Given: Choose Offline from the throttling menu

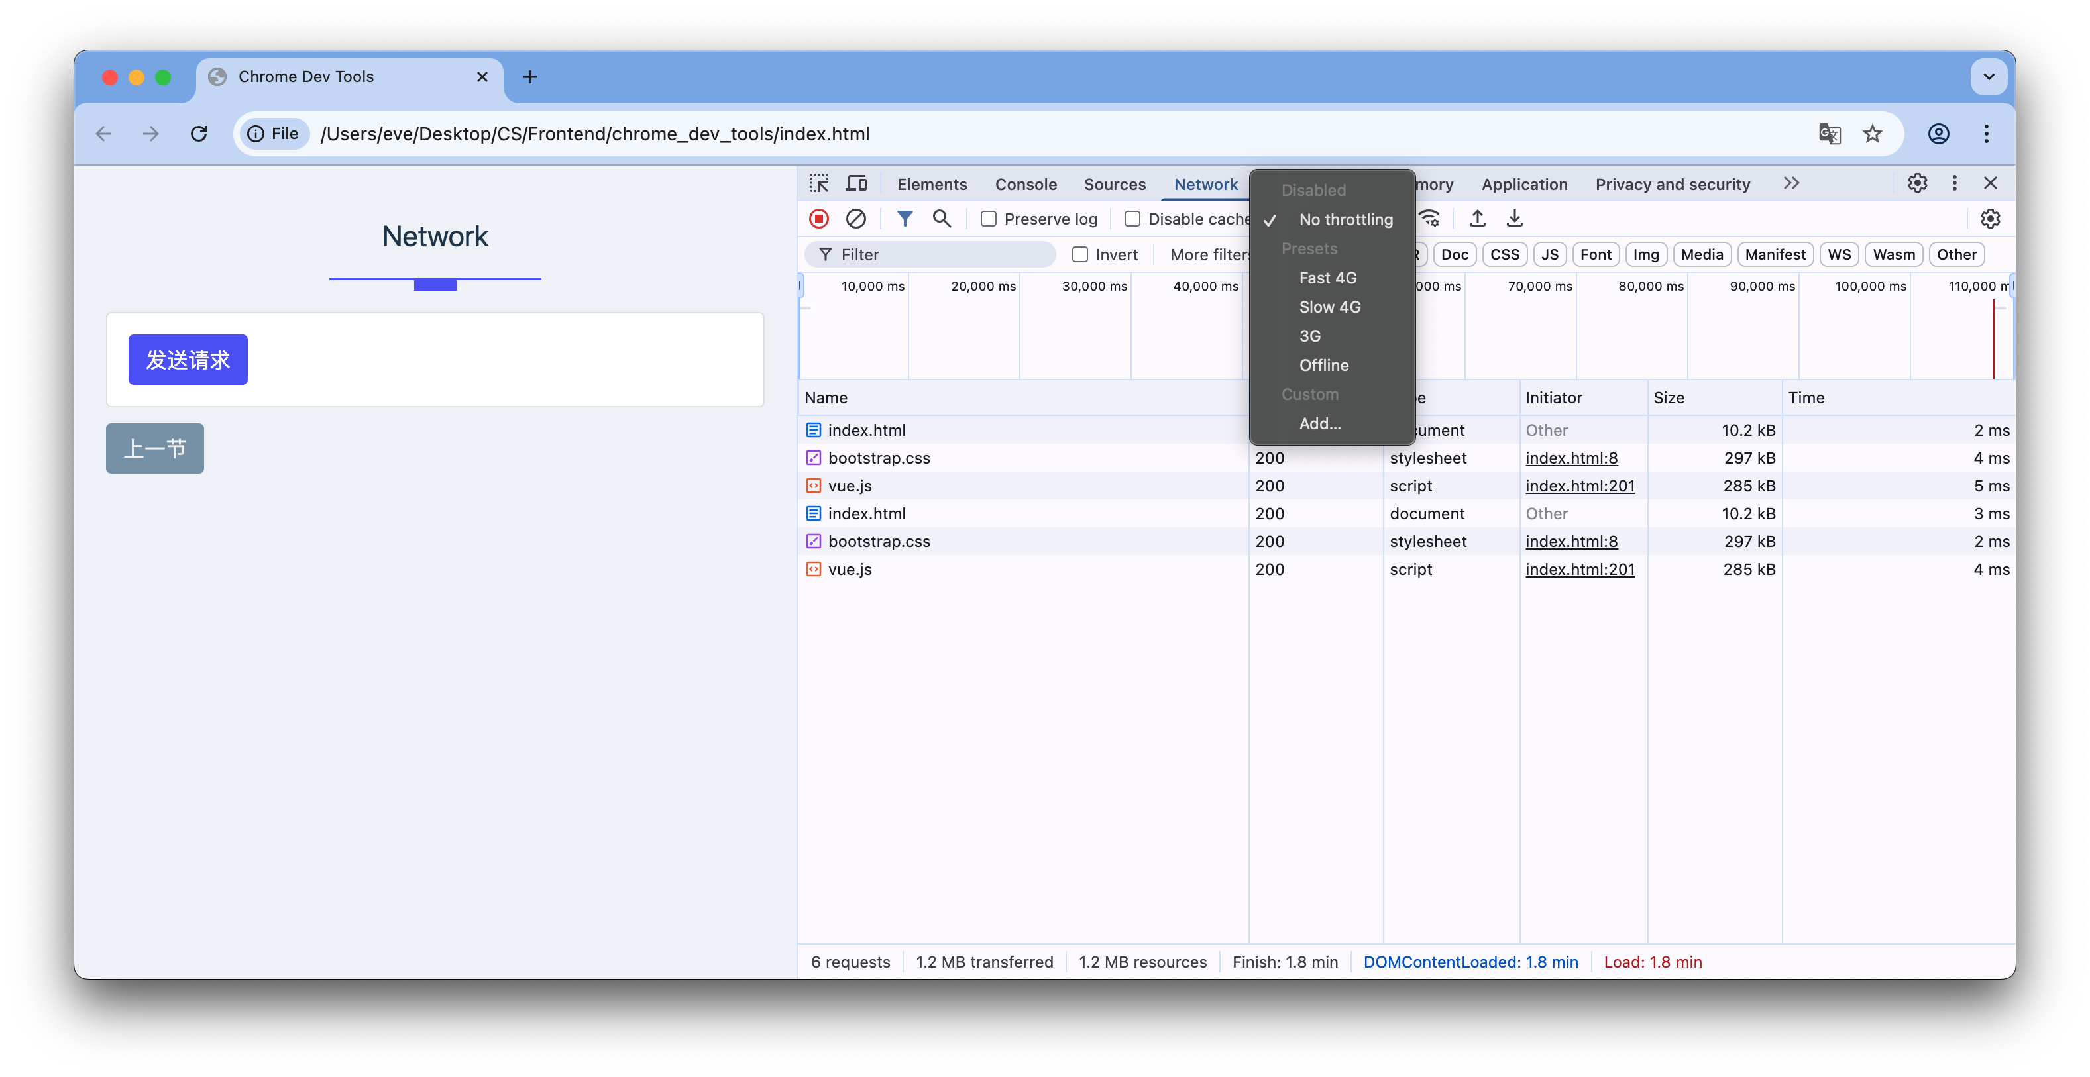Looking at the screenshot, I should (x=1324, y=365).
